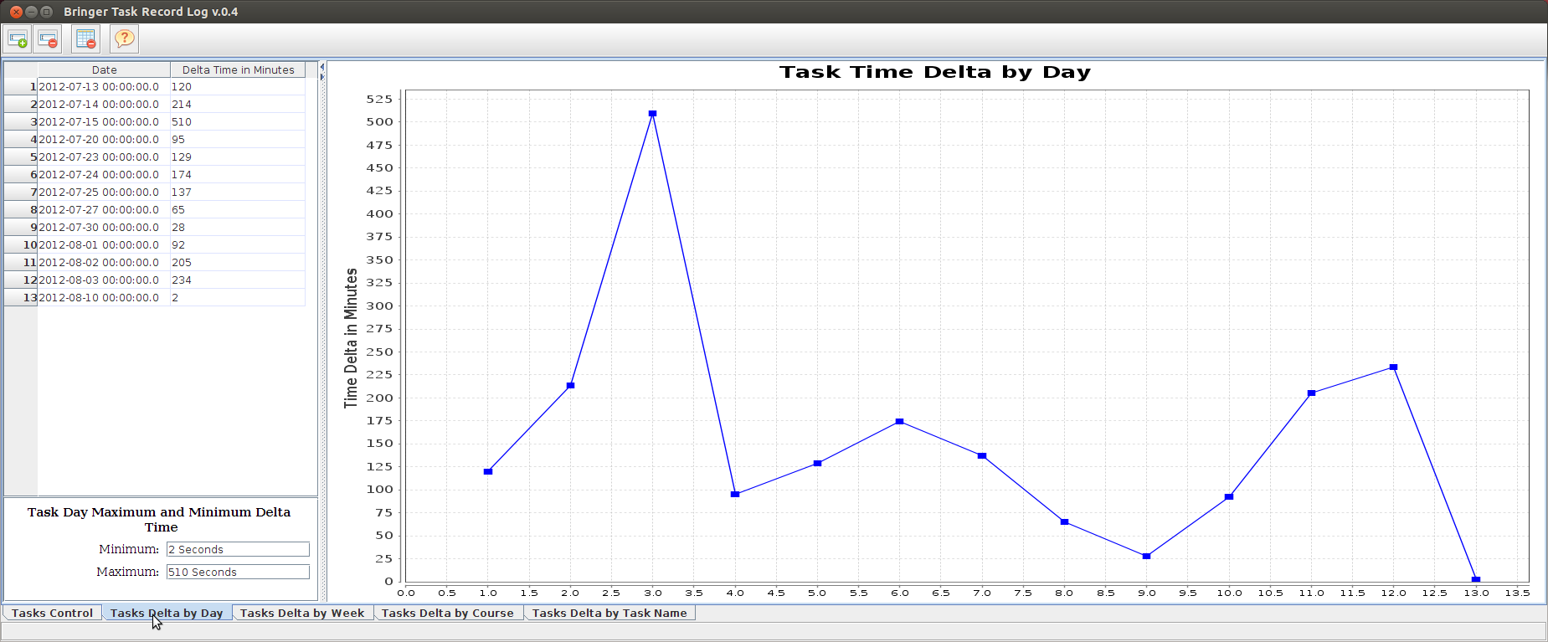
Task: Click the Minimum field showing 2 Seconds
Action: point(238,549)
